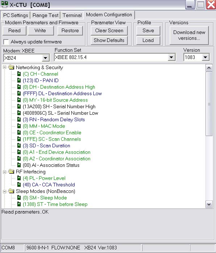The image size is (216, 253).
Task: Click the RN Random Delay Slots icon
Action: (x=19, y=119)
